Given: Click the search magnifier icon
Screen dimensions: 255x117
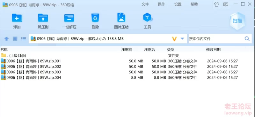Looking at the screenshot, I should pyautogui.click(x=247, y=39).
